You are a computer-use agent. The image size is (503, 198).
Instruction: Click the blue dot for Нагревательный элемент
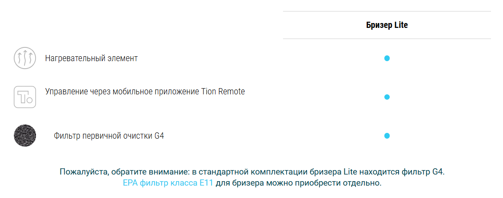click(387, 58)
